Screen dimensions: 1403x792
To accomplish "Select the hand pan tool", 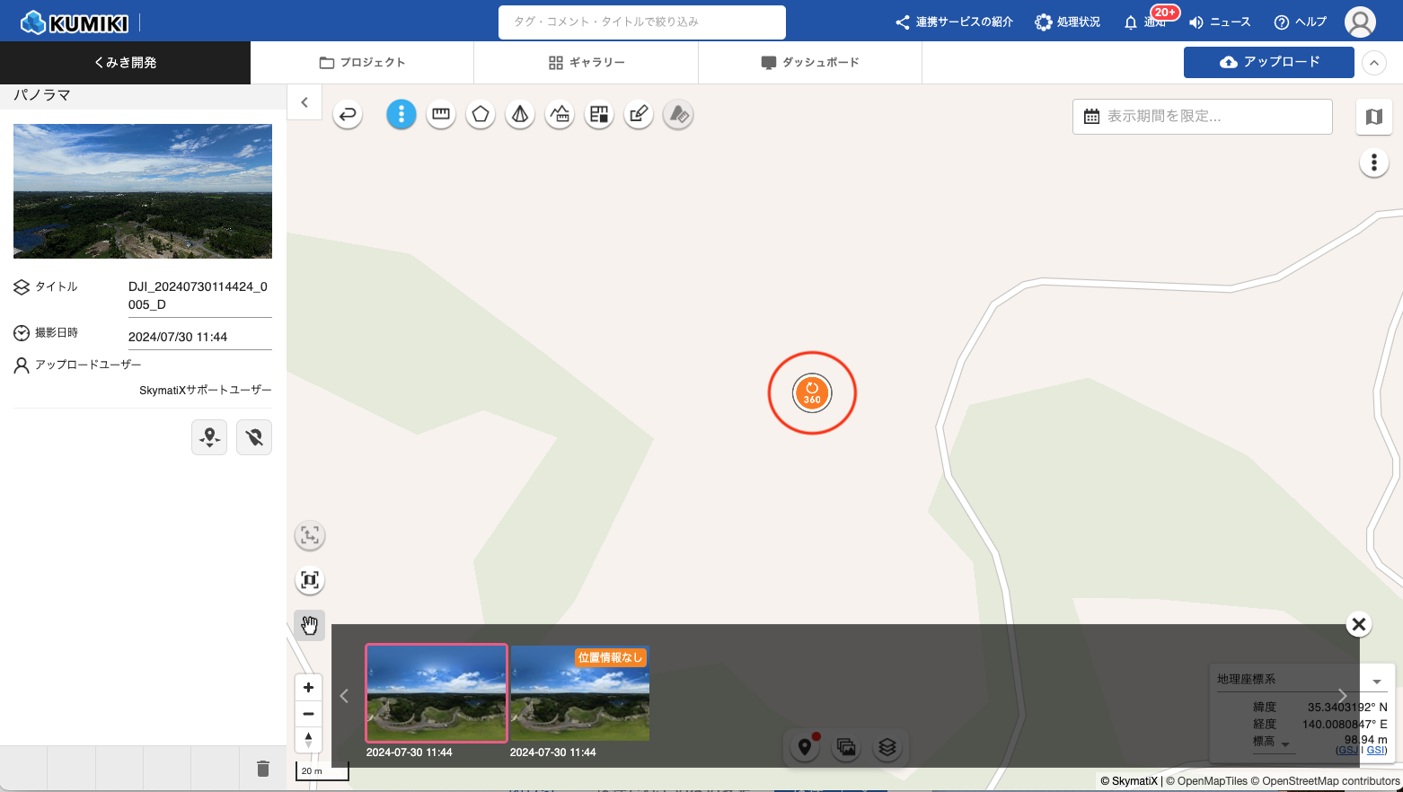I will click(310, 624).
